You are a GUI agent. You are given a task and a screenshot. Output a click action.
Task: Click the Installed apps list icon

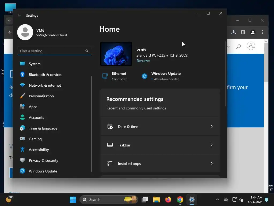(x=110, y=163)
